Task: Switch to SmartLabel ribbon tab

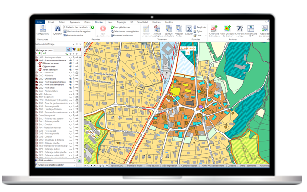Action: click(143, 22)
